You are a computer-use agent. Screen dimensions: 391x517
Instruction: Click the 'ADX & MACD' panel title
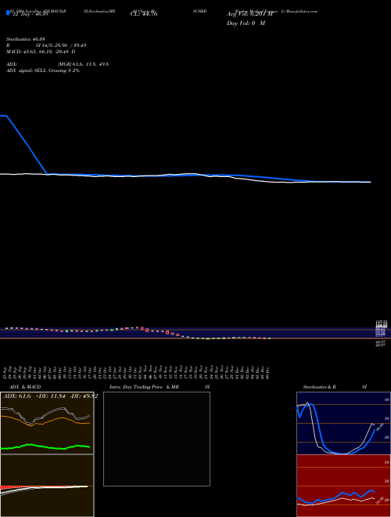click(25, 387)
